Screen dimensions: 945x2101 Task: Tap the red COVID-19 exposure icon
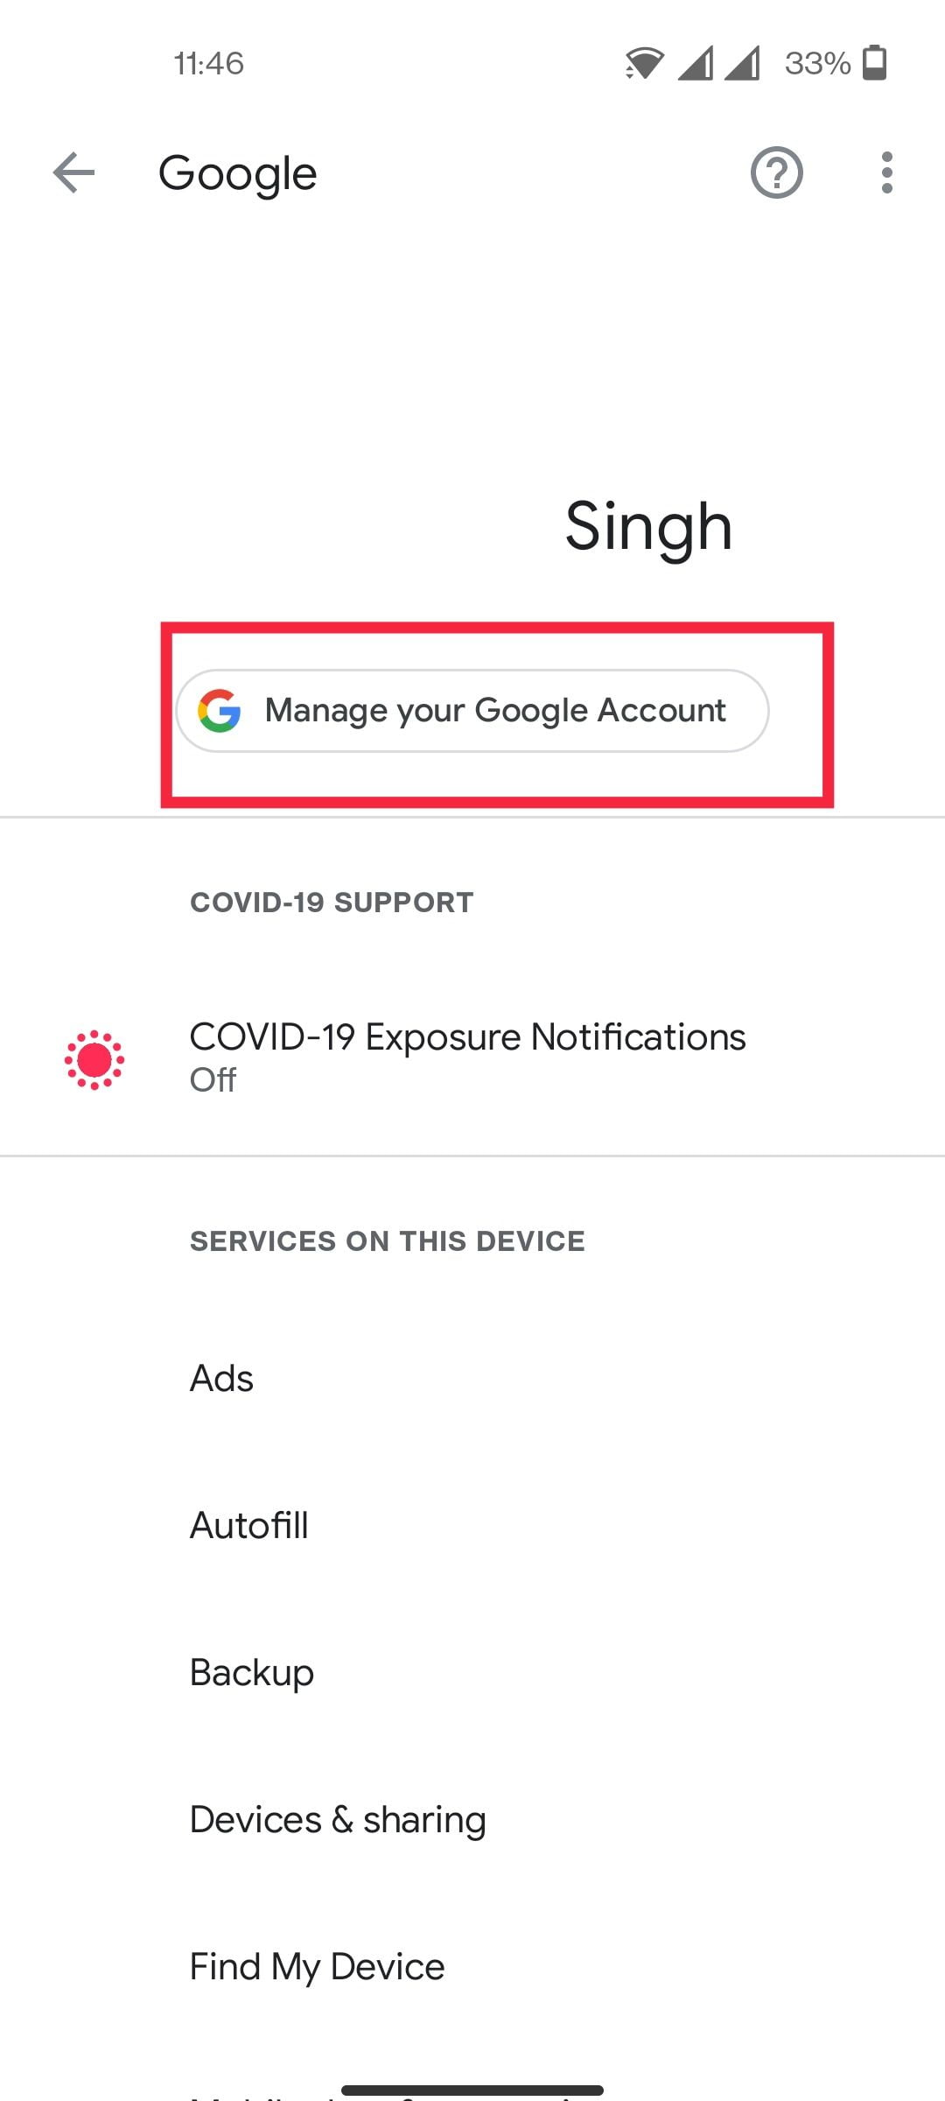[94, 1059]
